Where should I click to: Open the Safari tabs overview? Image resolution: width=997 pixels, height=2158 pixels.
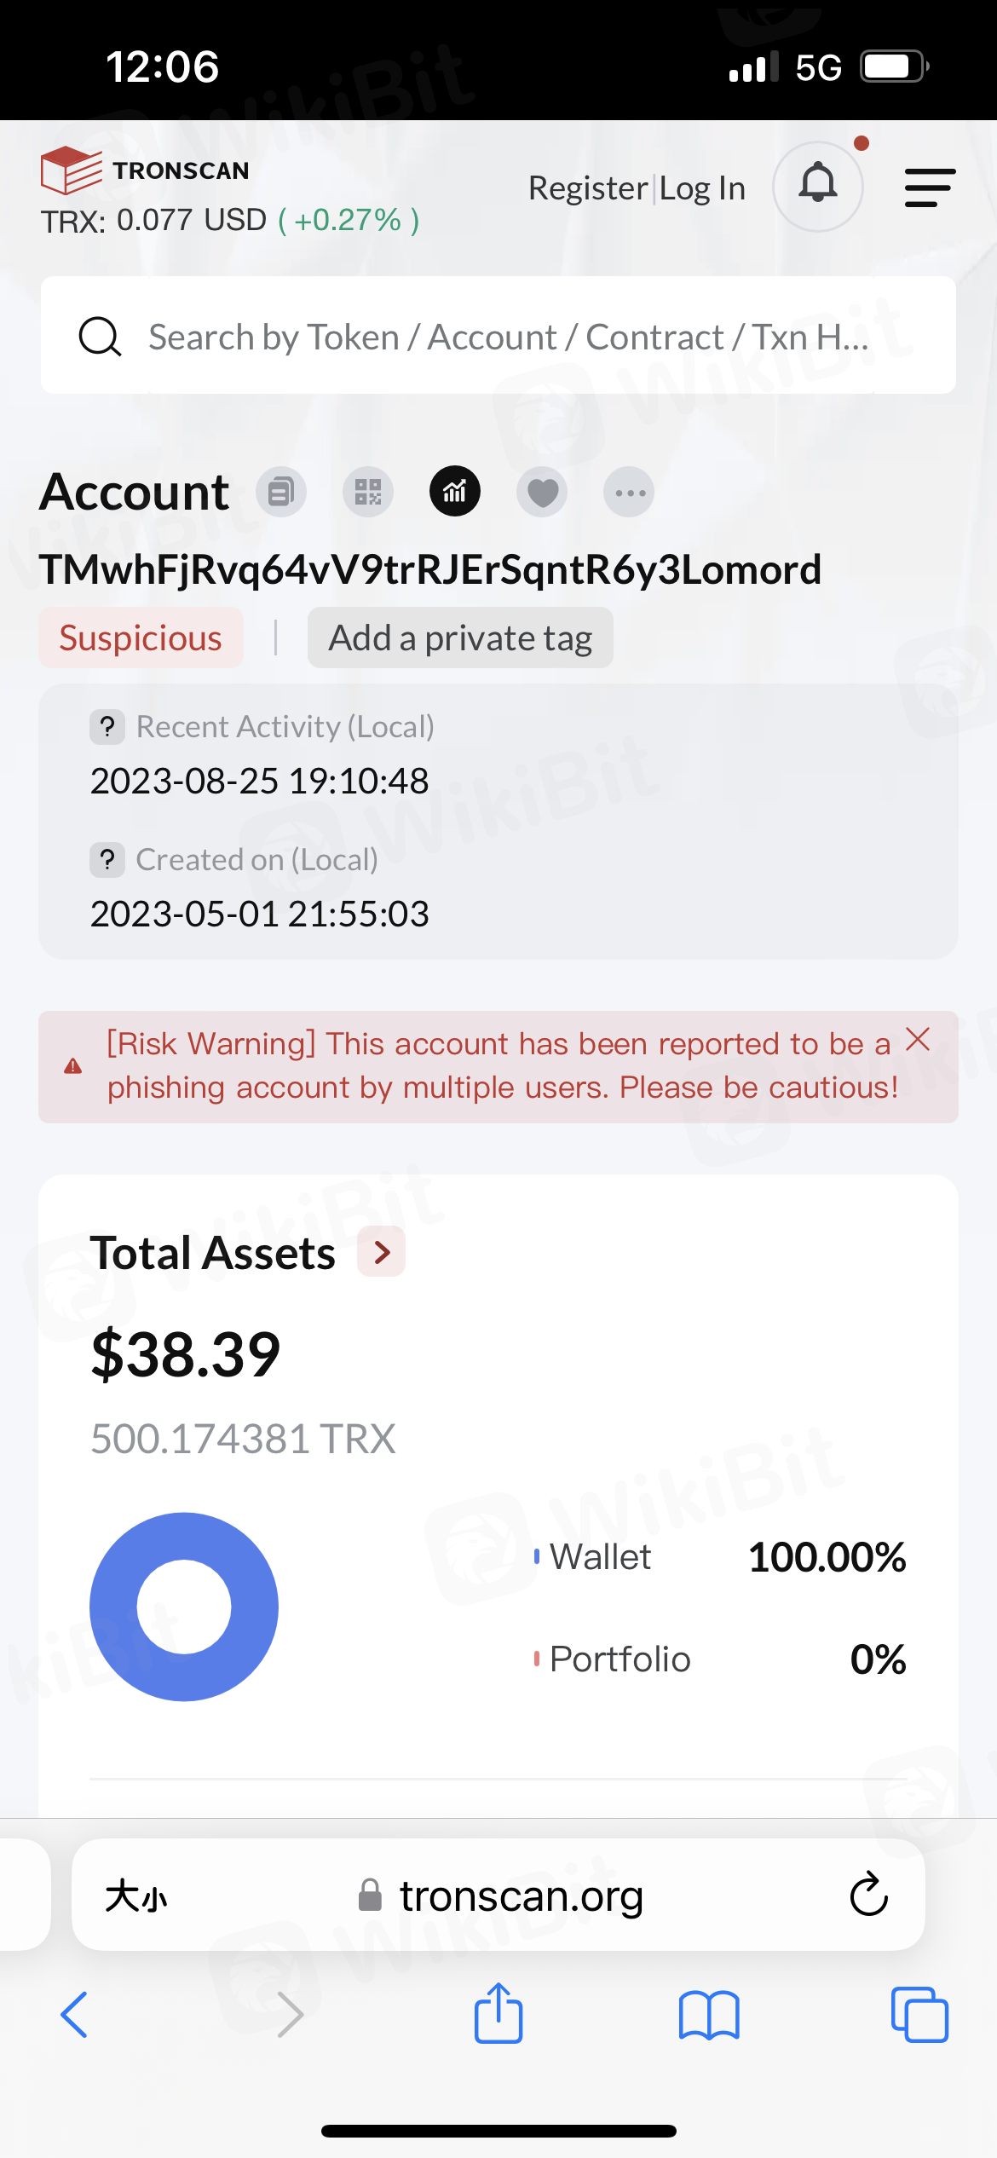[919, 2014]
